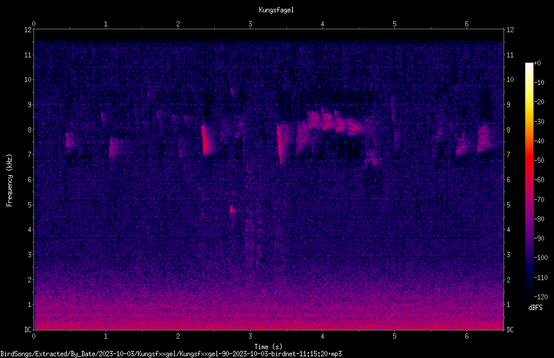Click the 2 kHz tick on the left axis
The image size is (554, 358).
[x=29, y=279]
